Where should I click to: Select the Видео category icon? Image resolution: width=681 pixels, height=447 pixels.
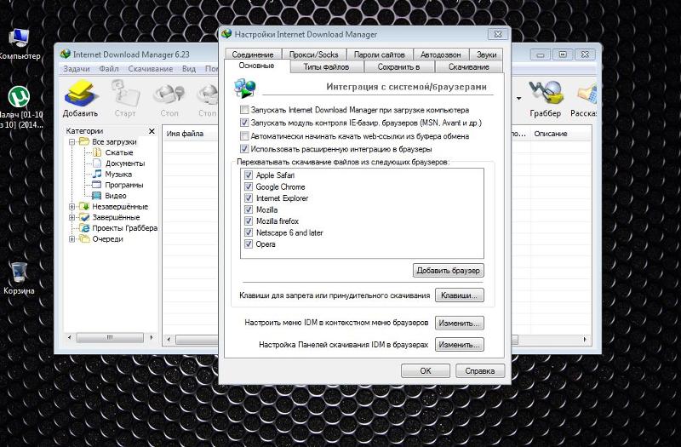pyautogui.click(x=97, y=196)
